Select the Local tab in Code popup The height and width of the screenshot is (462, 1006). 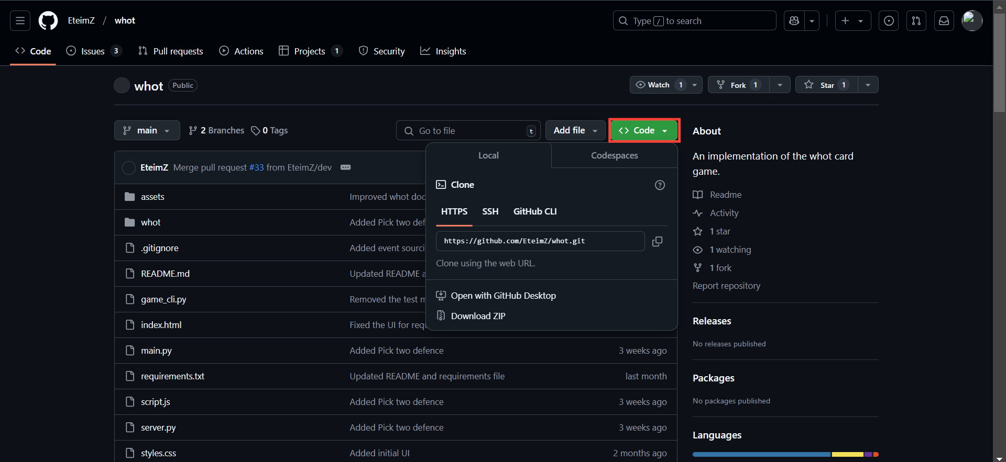pos(488,155)
